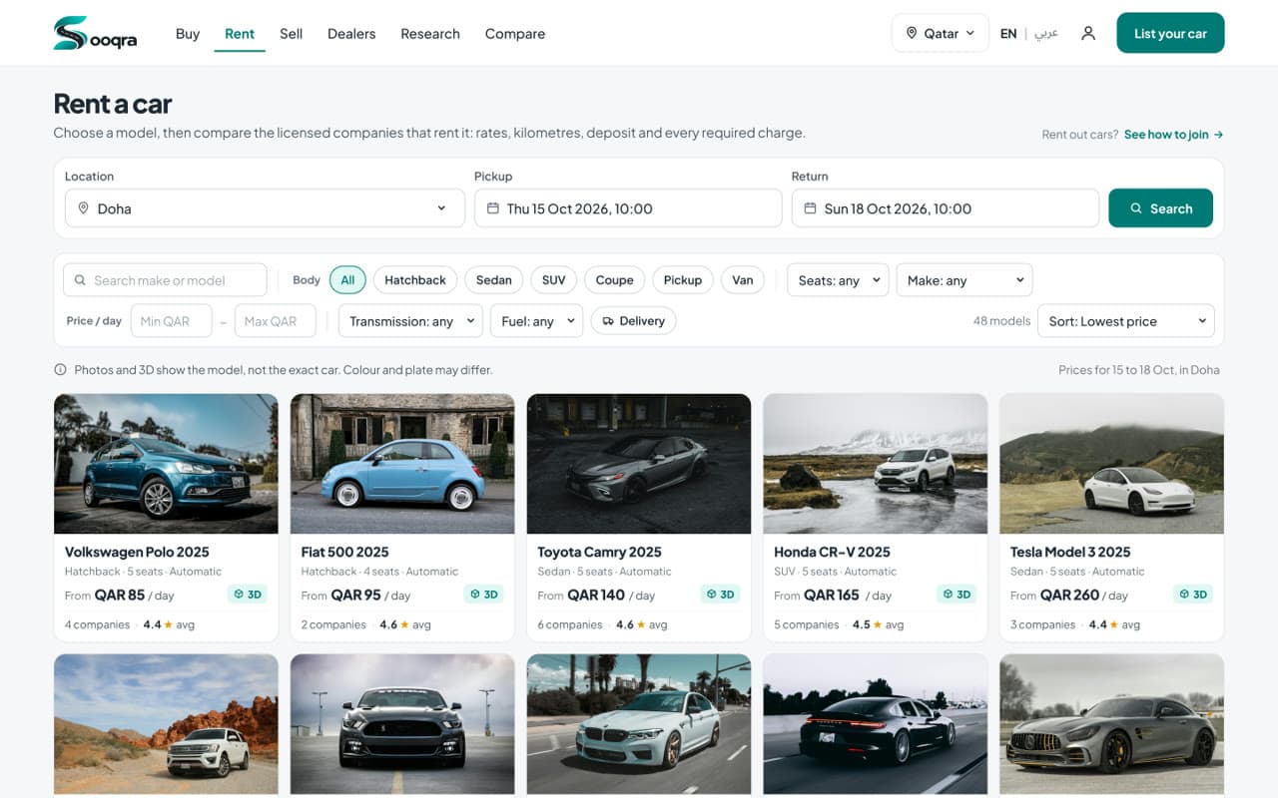Click the calendar icon in Return field
1278x798 pixels.
coord(811,208)
